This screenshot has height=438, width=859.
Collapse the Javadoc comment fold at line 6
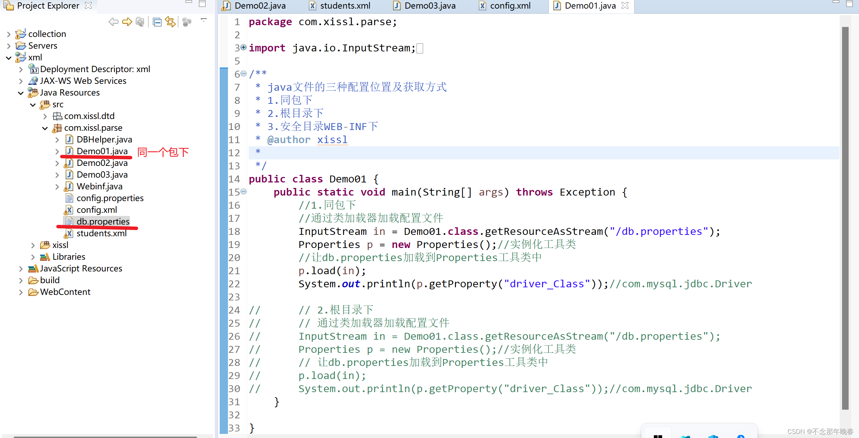click(244, 73)
